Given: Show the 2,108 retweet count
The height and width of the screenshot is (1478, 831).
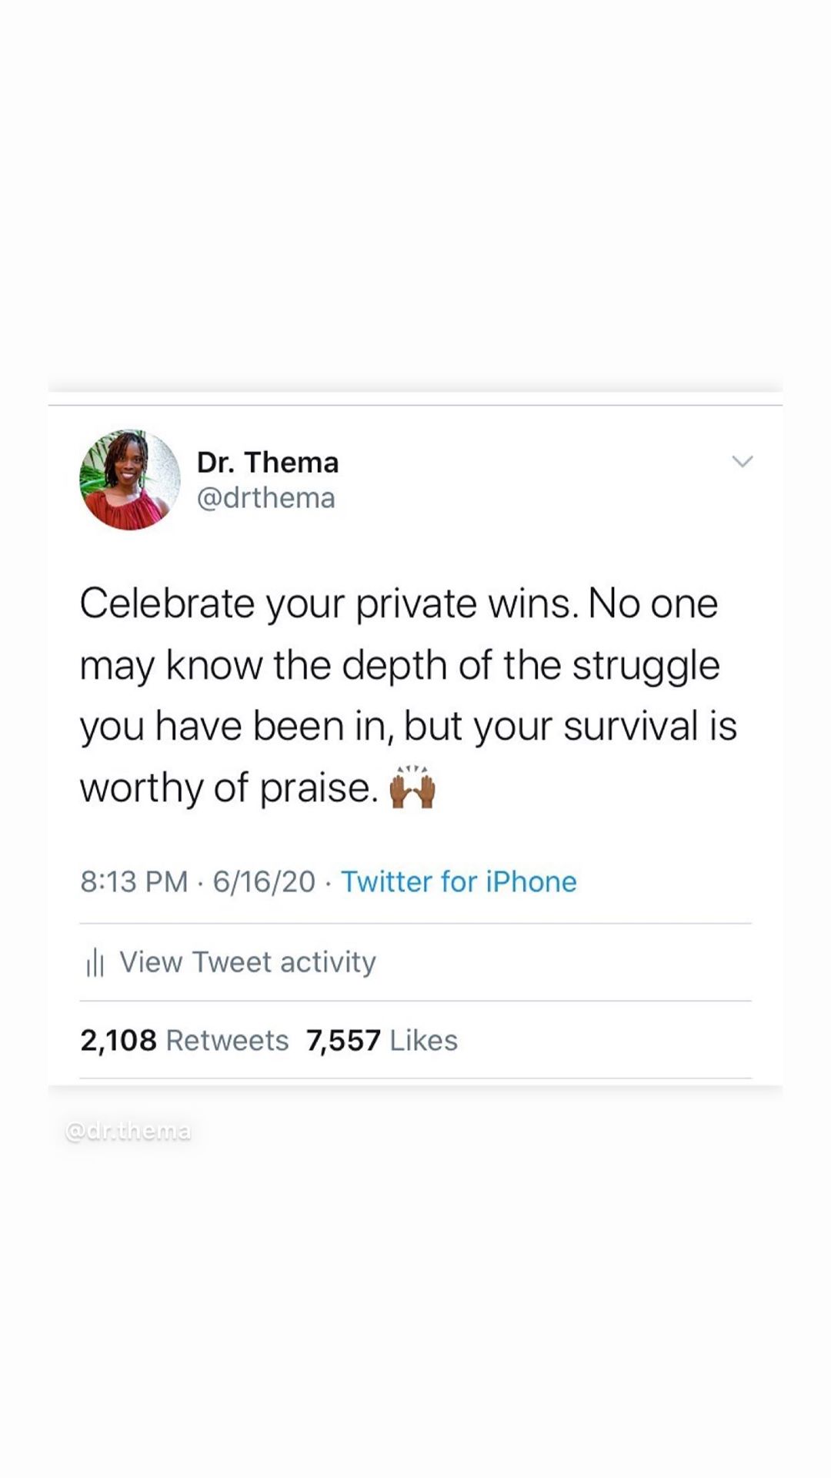Looking at the screenshot, I should click(x=118, y=1040).
